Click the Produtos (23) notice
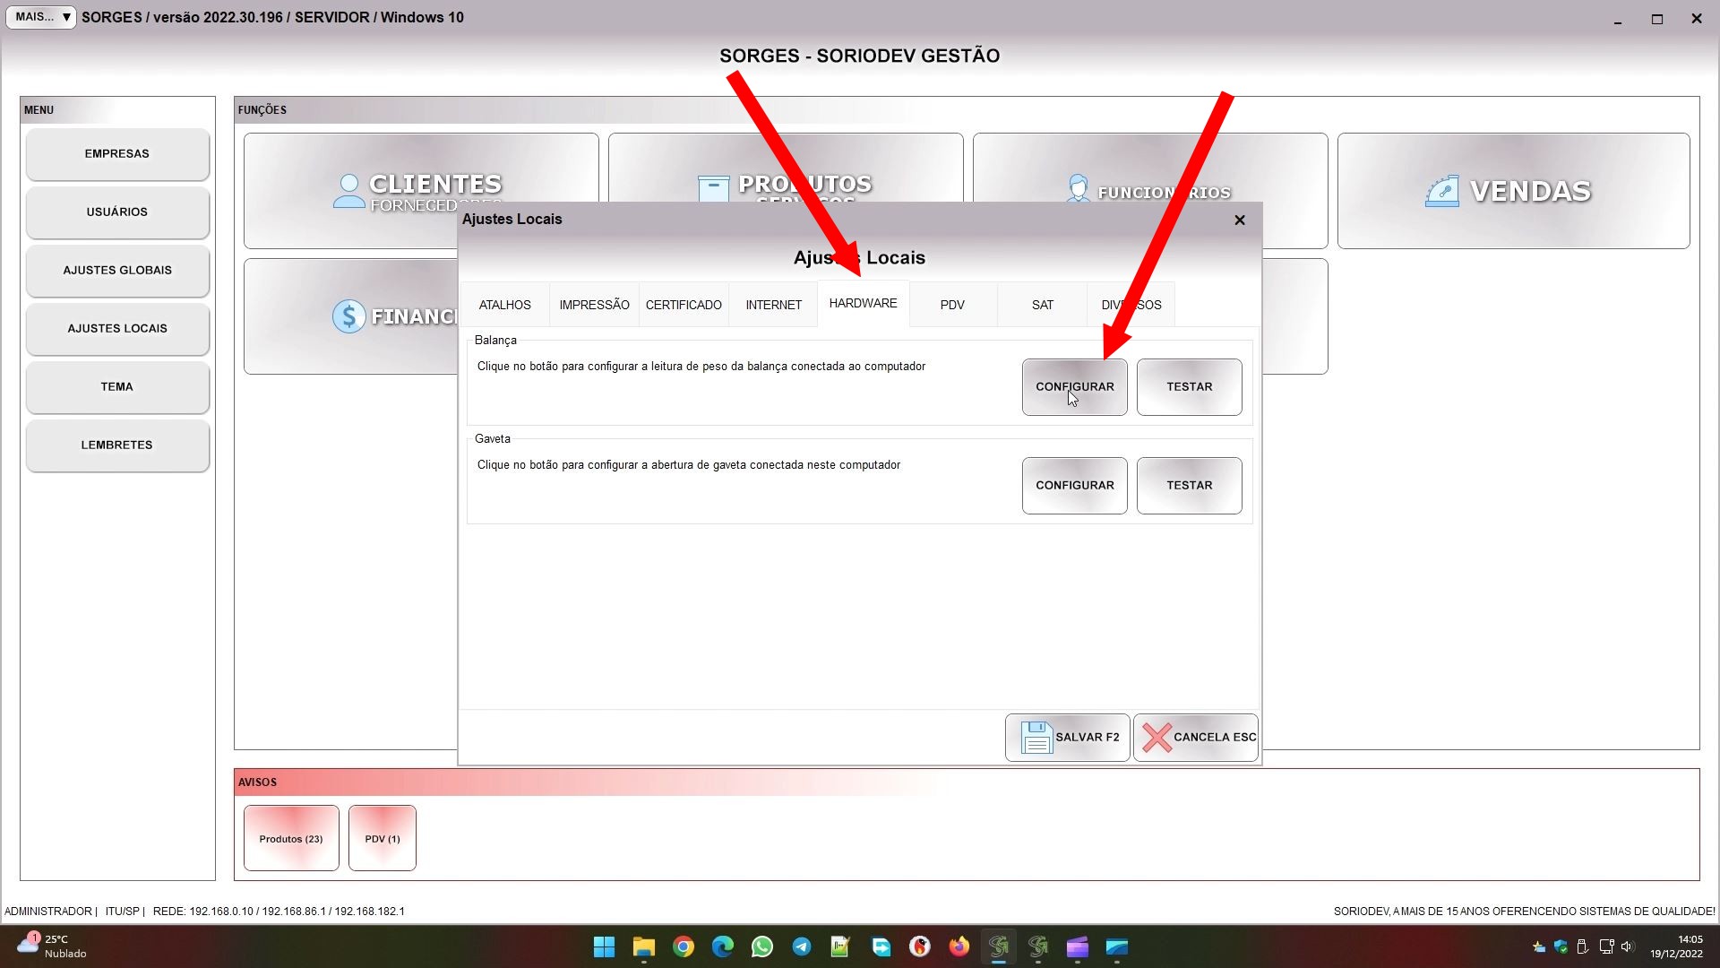Image resolution: width=1720 pixels, height=968 pixels. [291, 839]
